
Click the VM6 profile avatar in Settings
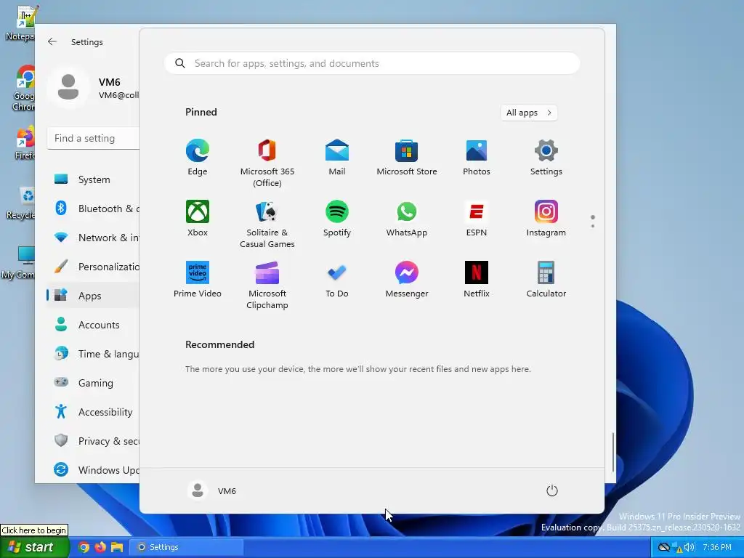pyautogui.click(x=68, y=87)
